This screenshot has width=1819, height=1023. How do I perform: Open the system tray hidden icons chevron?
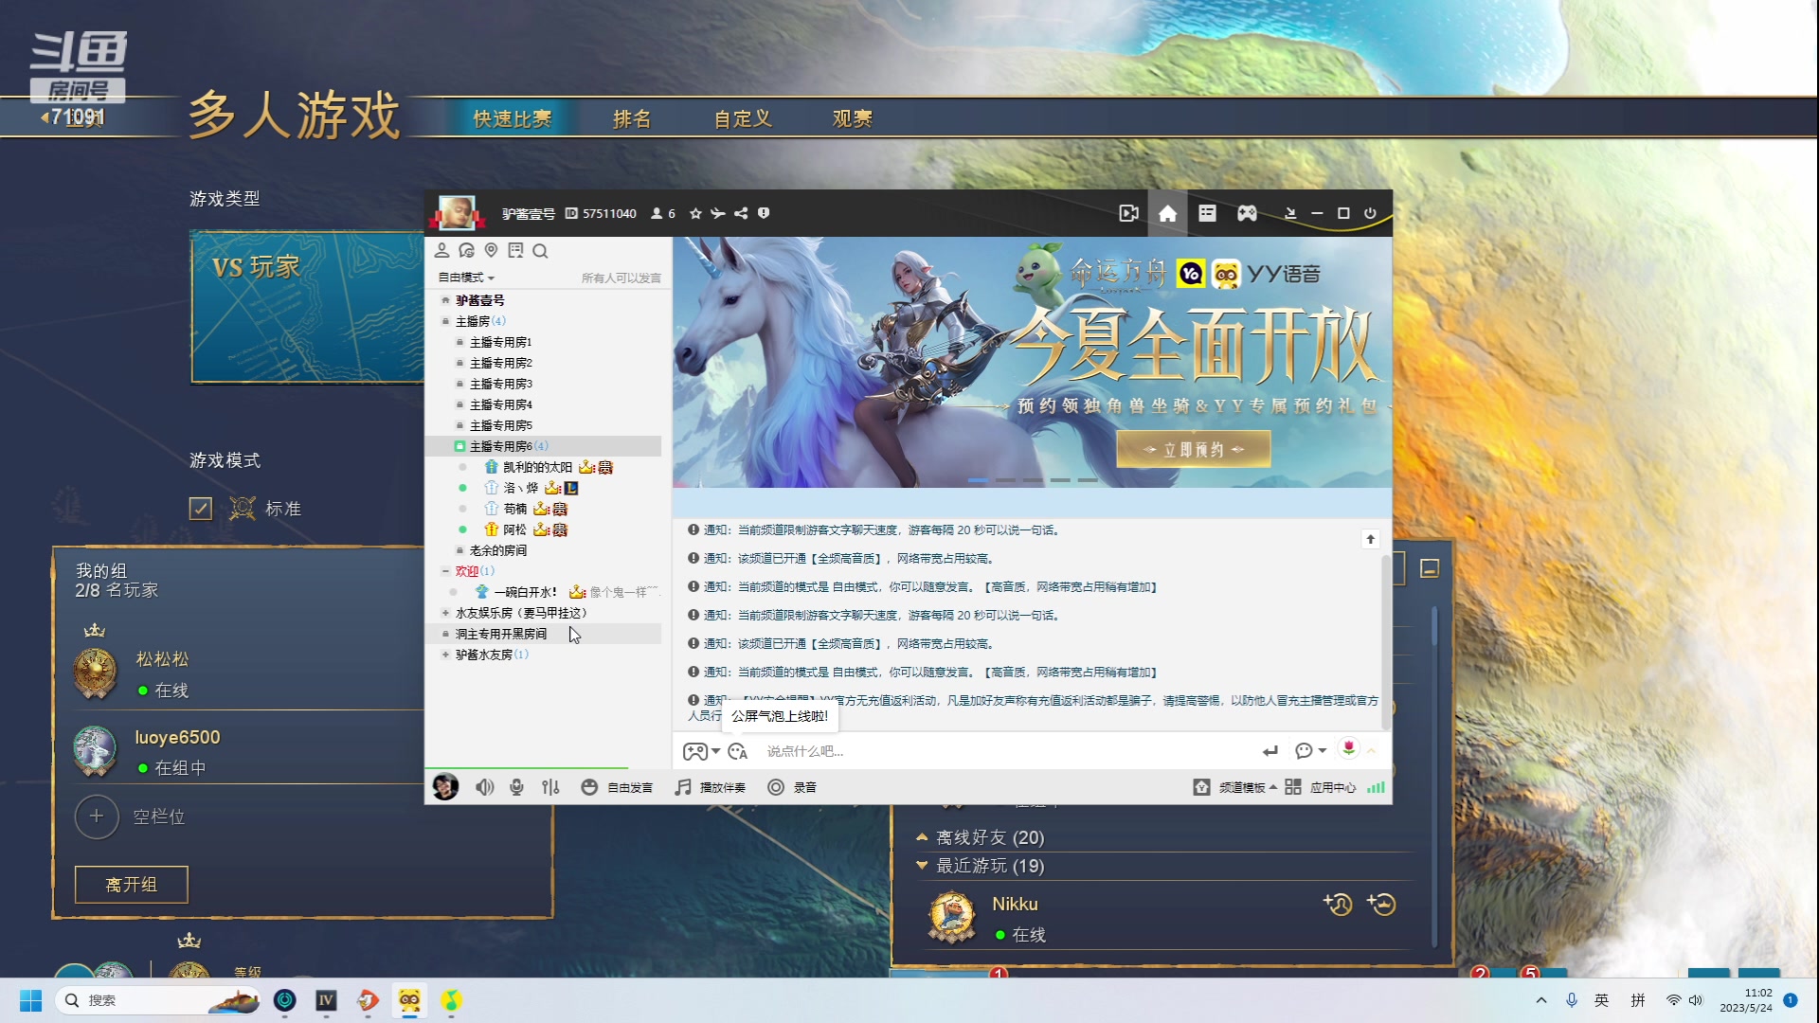(1541, 1000)
